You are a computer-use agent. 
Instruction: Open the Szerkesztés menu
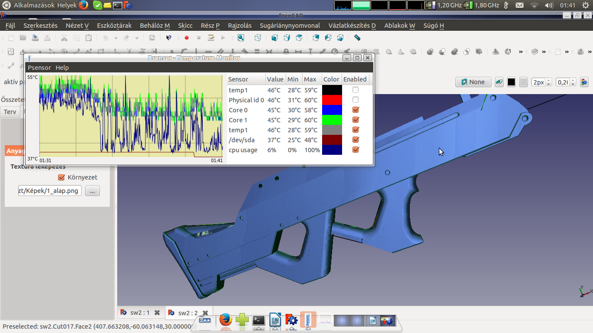(x=40, y=26)
